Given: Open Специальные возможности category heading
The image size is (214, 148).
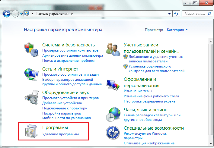Looking at the screenshot, I should 154,128.
